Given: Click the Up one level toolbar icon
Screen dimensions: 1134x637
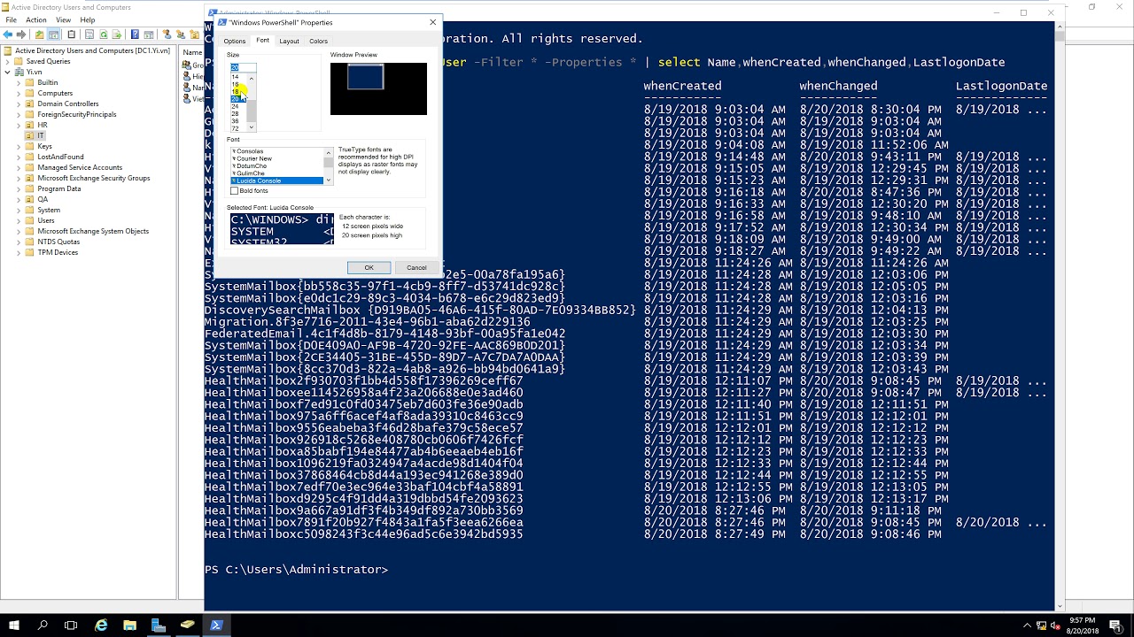Looking at the screenshot, I should click(x=39, y=35).
